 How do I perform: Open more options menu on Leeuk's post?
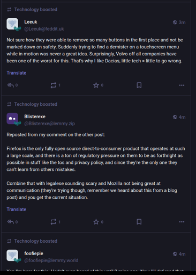[182, 85]
